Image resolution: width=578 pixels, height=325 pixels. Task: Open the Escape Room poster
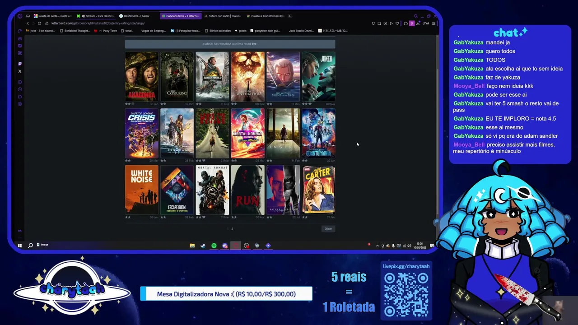coord(177,190)
